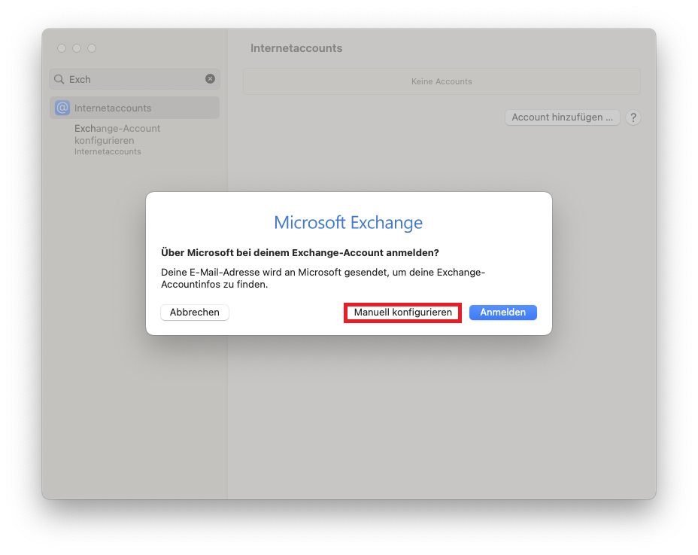This screenshot has height=555, width=698.
Task: Choose Manuell konfigurieren in the dialog
Action: point(402,312)
